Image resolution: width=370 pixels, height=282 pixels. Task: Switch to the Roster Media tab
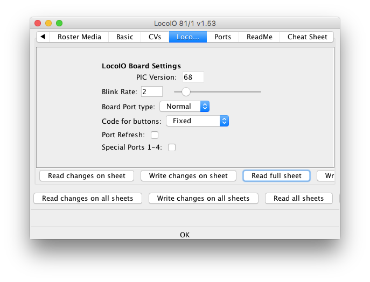pos(79,37)
